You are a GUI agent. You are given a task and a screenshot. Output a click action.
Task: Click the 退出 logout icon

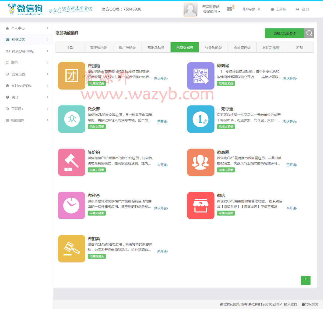(x=298, y=9)
